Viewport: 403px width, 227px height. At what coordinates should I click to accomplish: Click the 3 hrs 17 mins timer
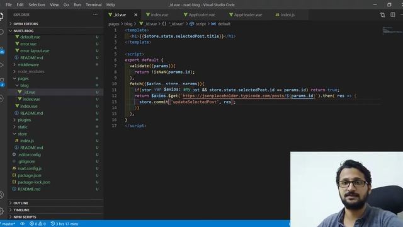64,224
